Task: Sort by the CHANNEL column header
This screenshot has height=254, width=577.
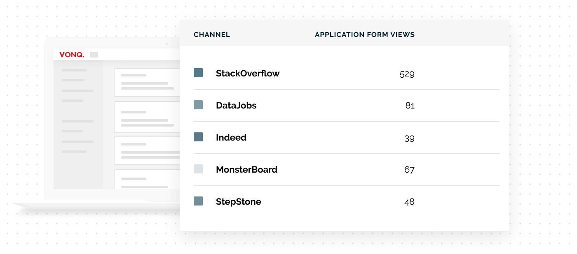Action: click(212, 35)
